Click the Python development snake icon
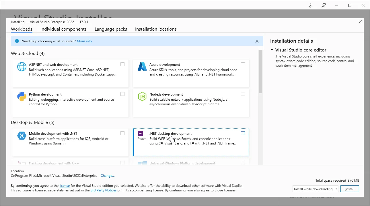Image resolution: width=370 pixels, height=206 pixels. click(22, 97)
